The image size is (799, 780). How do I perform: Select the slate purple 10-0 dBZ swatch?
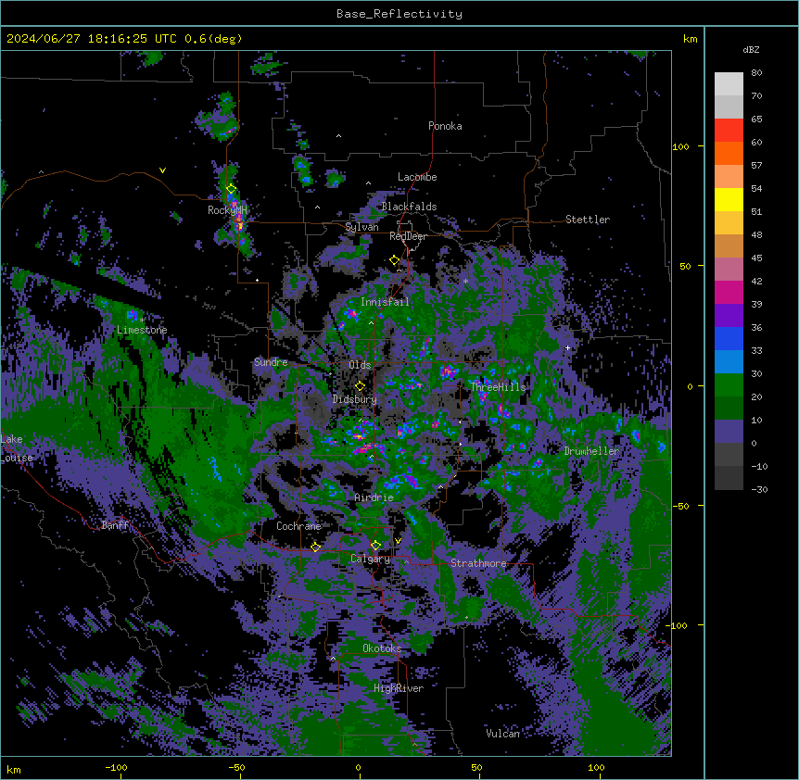(729, 432)
